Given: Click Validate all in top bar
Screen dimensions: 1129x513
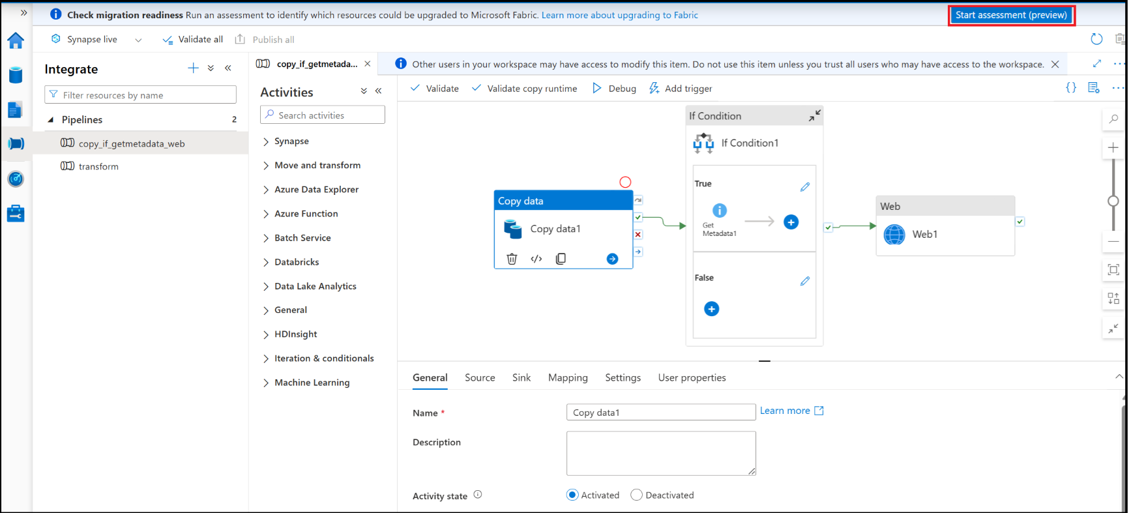Looking at the screenshot, I should pos(193,40).
